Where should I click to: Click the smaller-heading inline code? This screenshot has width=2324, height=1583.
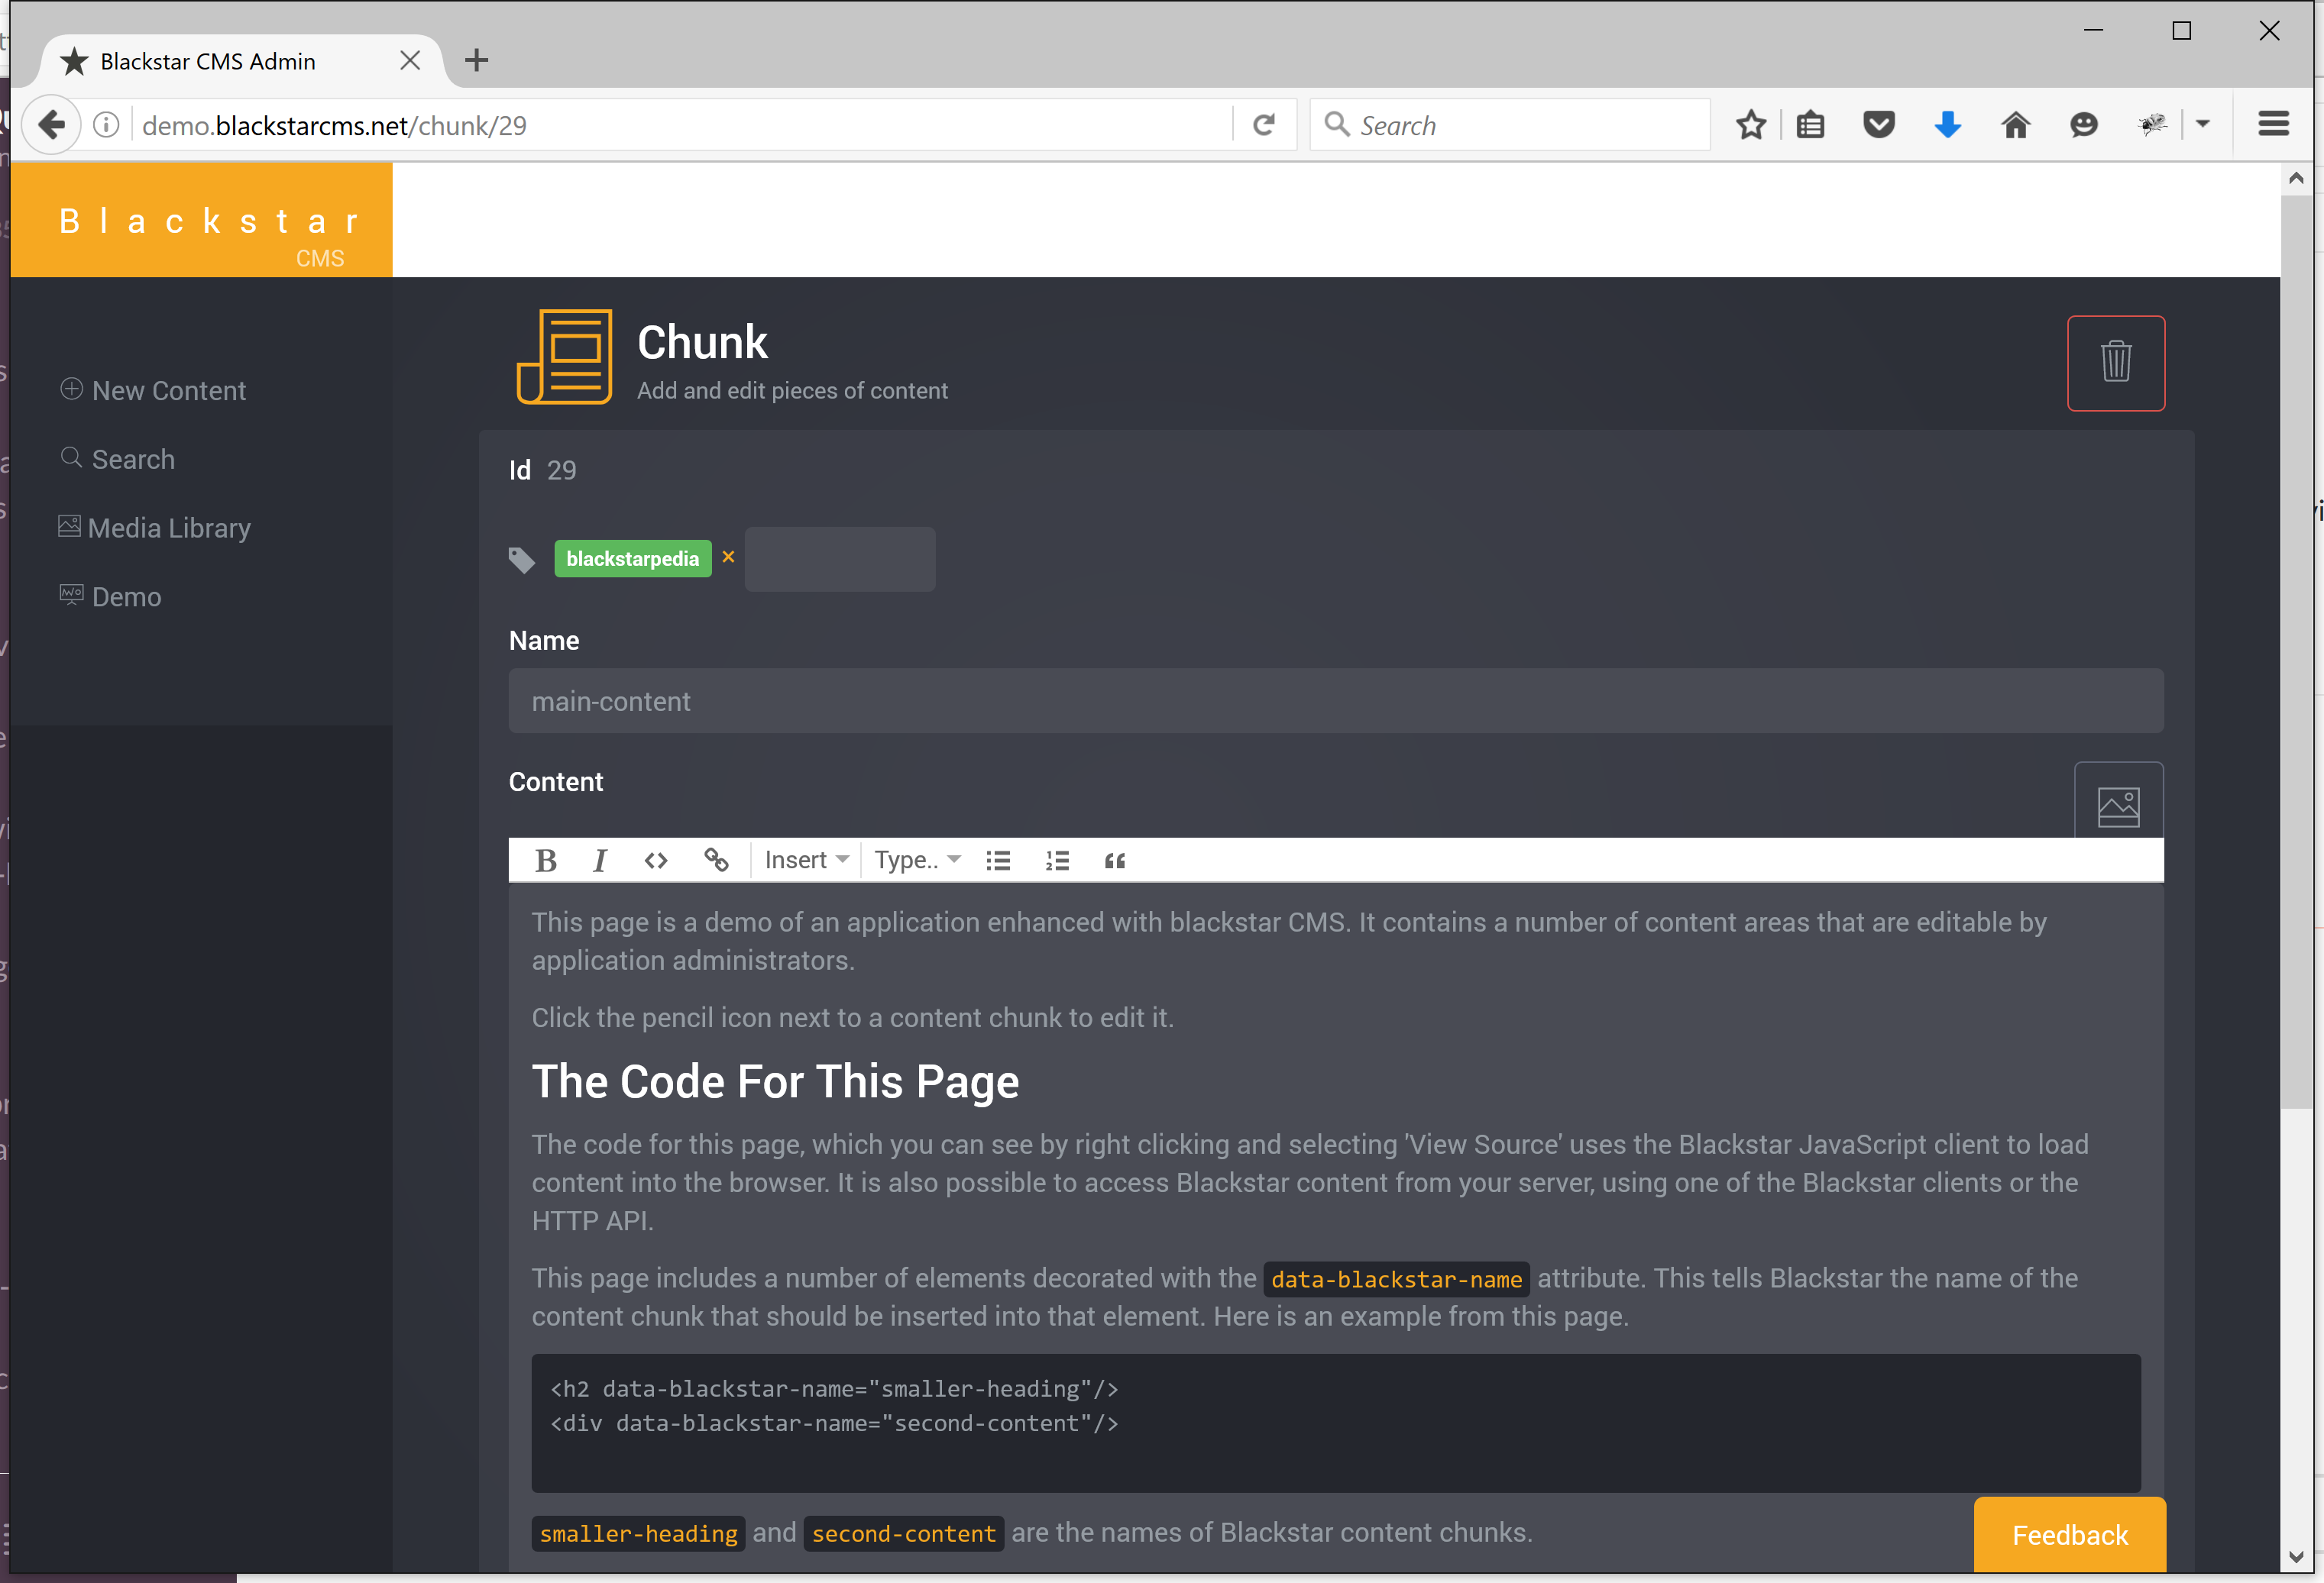(638, 1533)
